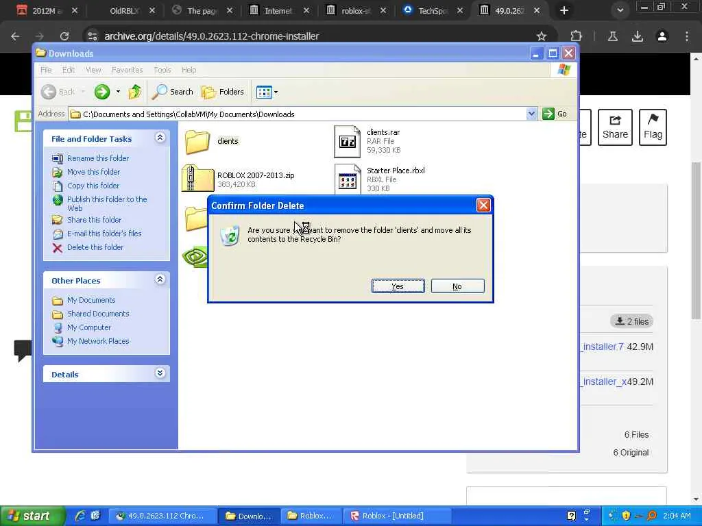This screenshot has width=702, height=526.
Task: Click Delete this folder link
Action: 95,247
